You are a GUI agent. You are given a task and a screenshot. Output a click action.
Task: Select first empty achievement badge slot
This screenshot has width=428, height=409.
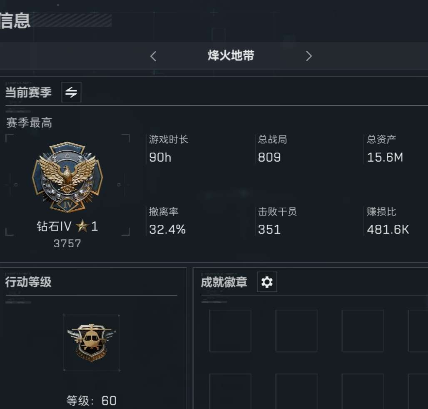[x=230, y=331]
